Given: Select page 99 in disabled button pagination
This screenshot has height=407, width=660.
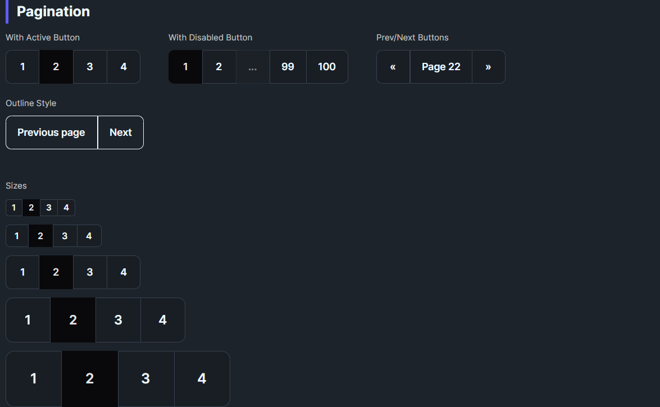Looking at the screenshot, I should [x=288, y=66].
